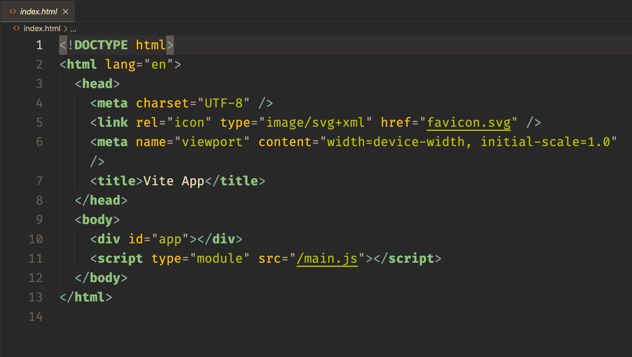The height and width of the screenshot is (357, 632).
Task: Open the index.html breadcrumb item
Action: (x=42, y=29)
